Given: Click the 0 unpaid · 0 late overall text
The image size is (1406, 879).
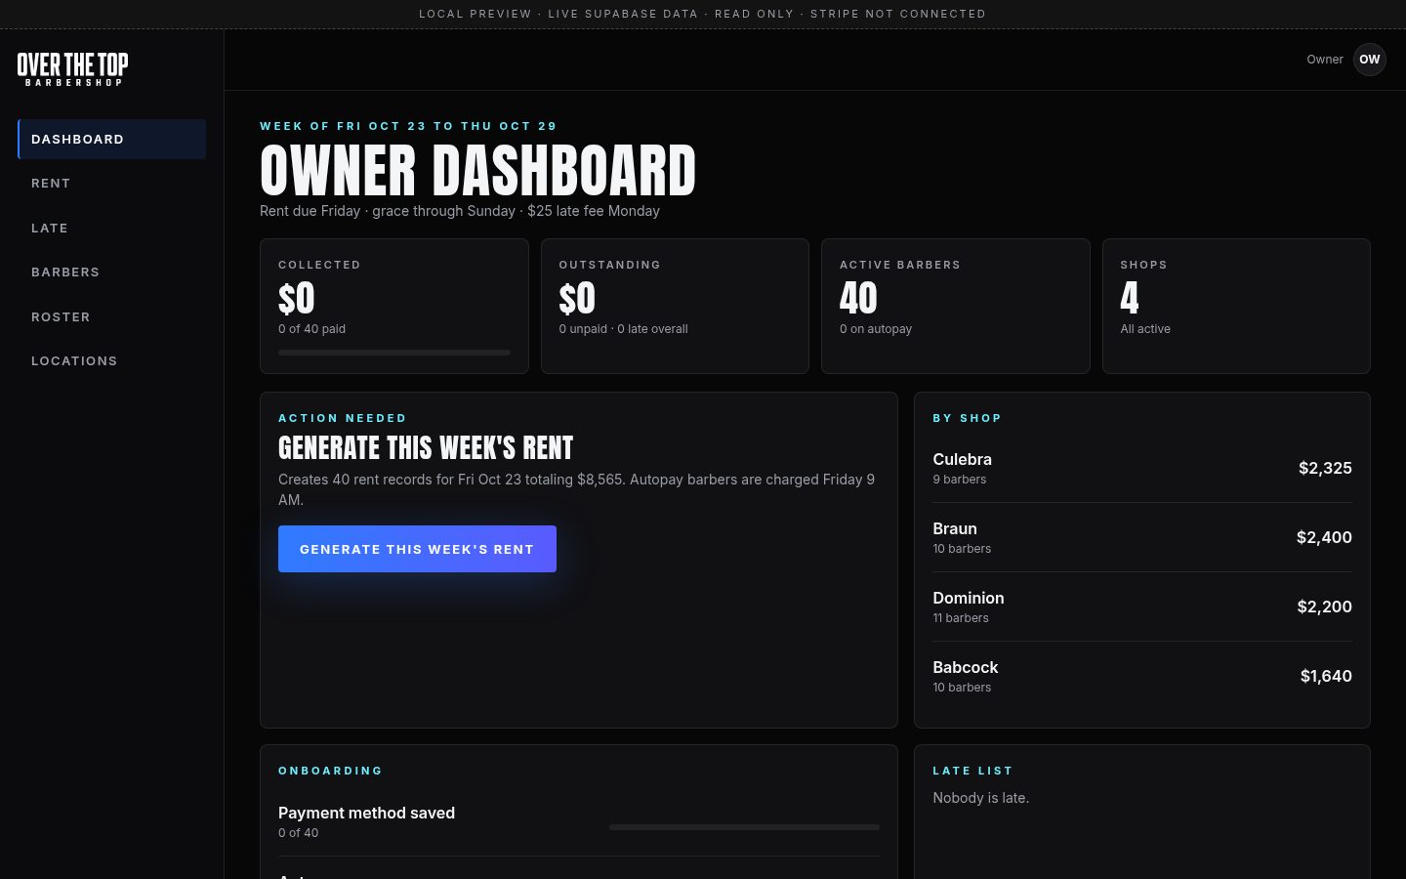Looking at the screenshot, I should [x=623, y=329].
